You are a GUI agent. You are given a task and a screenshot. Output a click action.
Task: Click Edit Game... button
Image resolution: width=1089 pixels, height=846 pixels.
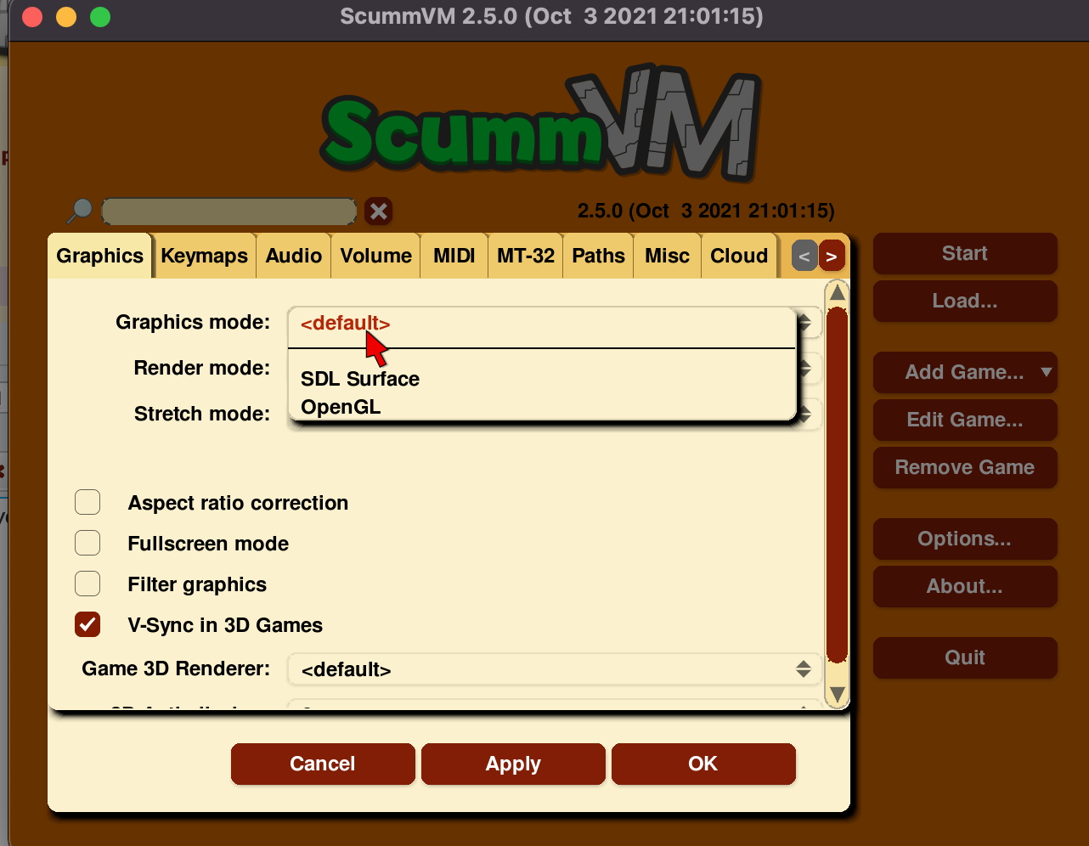coord(965,420)
